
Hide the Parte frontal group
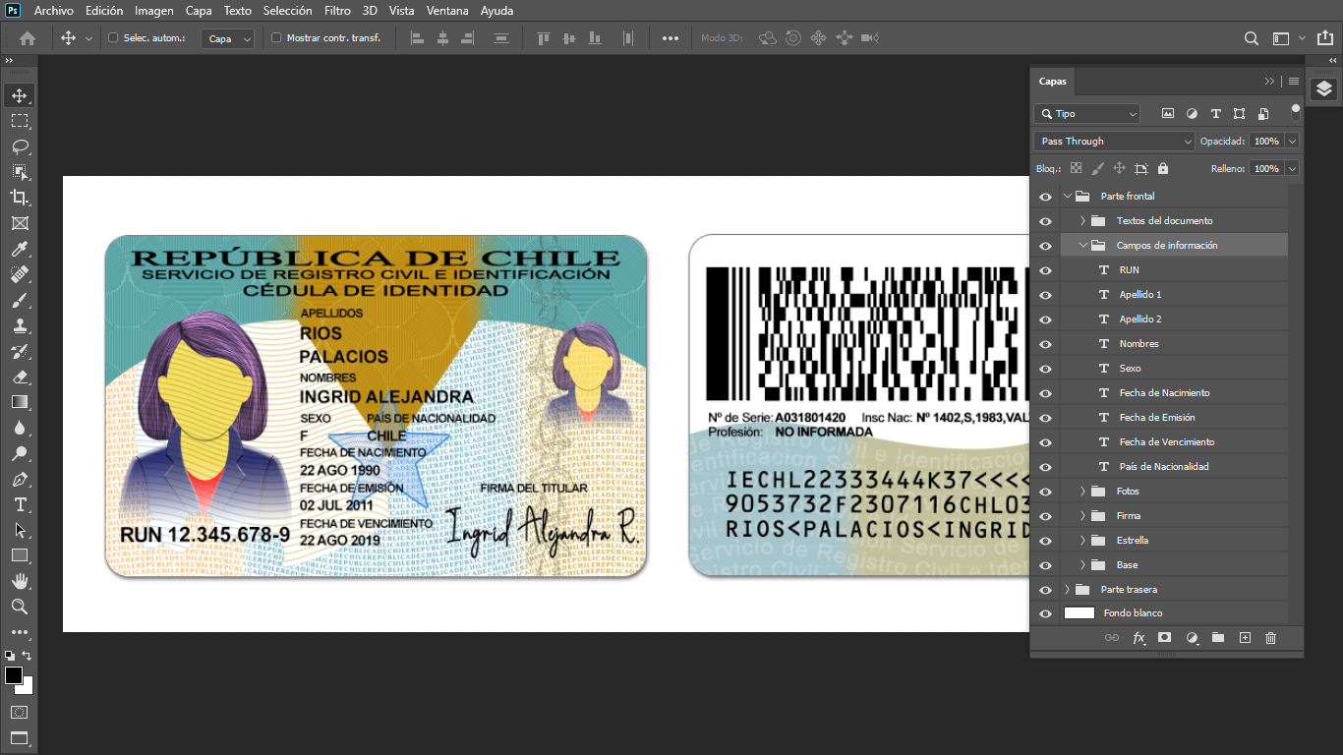tap(1045, 197)
